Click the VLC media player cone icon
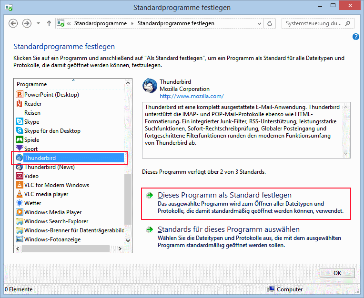Viewport: 364px width, 298px height. coord(19,194)
